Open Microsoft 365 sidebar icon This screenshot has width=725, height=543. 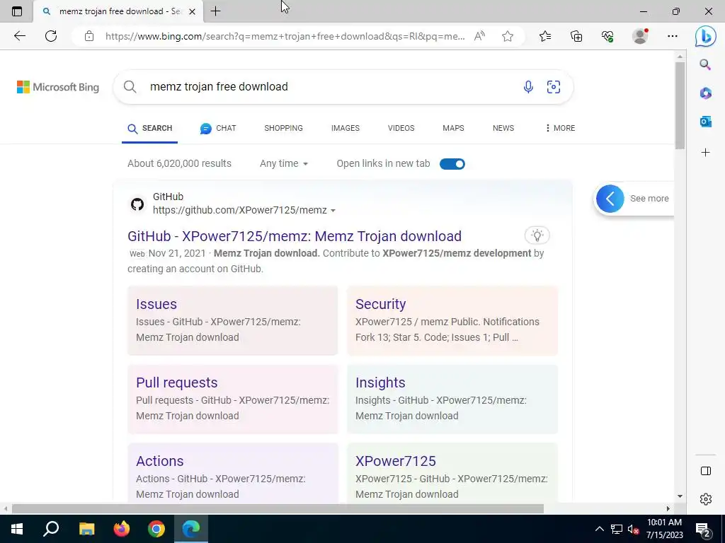point(706,93)
